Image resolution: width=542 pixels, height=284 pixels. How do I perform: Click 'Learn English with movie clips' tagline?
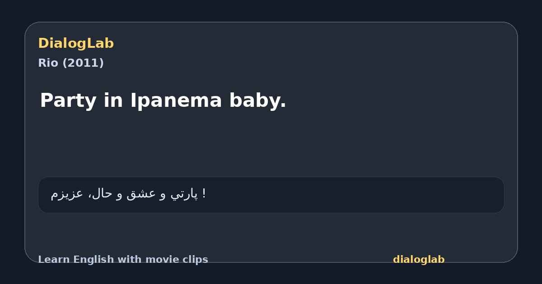123,260
